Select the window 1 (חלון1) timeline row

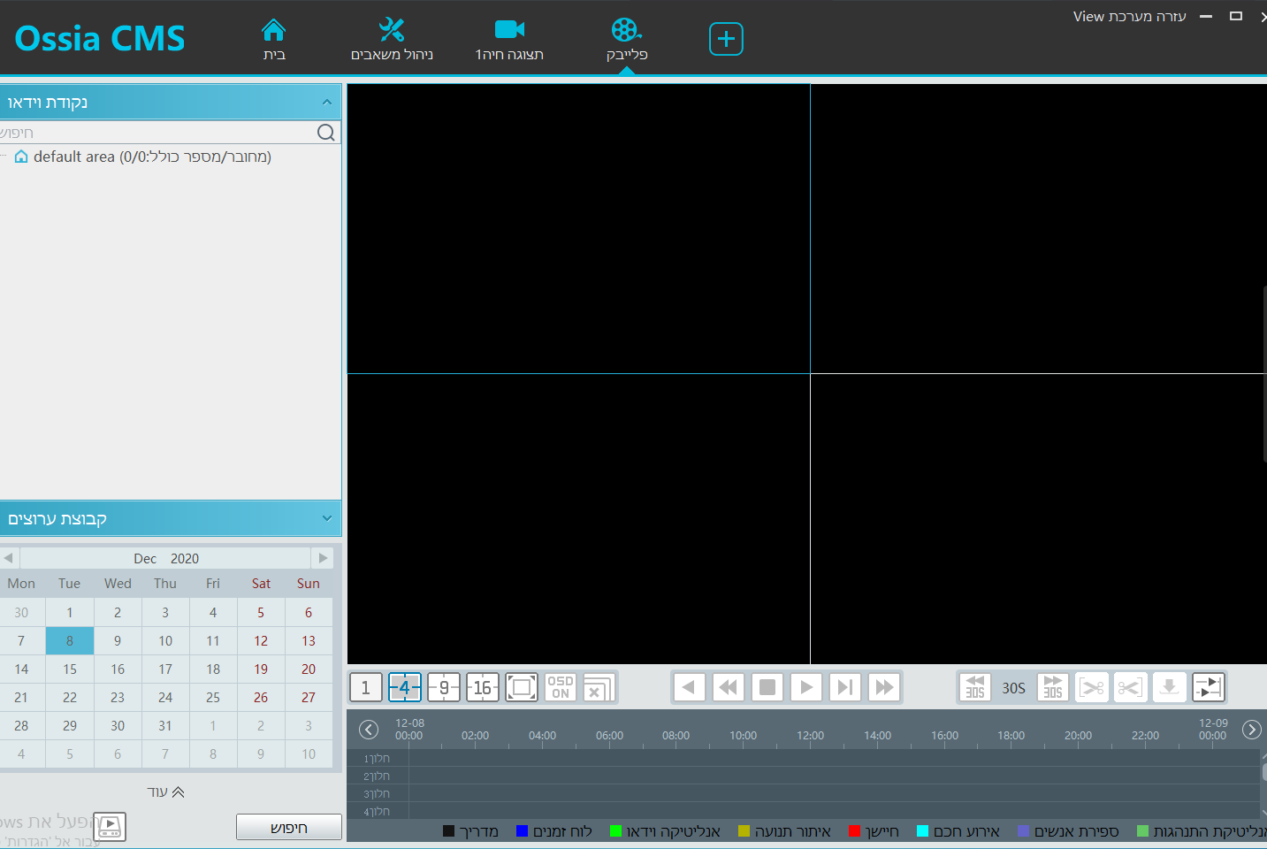point(804,758)
